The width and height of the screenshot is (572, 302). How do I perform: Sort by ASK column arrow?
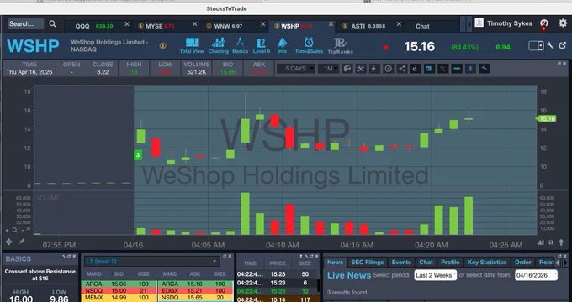tap(187, 274)
